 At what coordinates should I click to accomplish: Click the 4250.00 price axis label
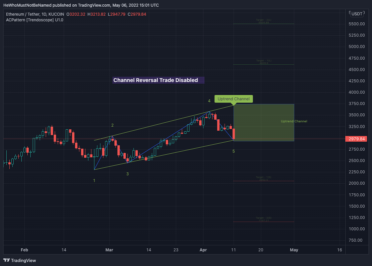(357, 81)
